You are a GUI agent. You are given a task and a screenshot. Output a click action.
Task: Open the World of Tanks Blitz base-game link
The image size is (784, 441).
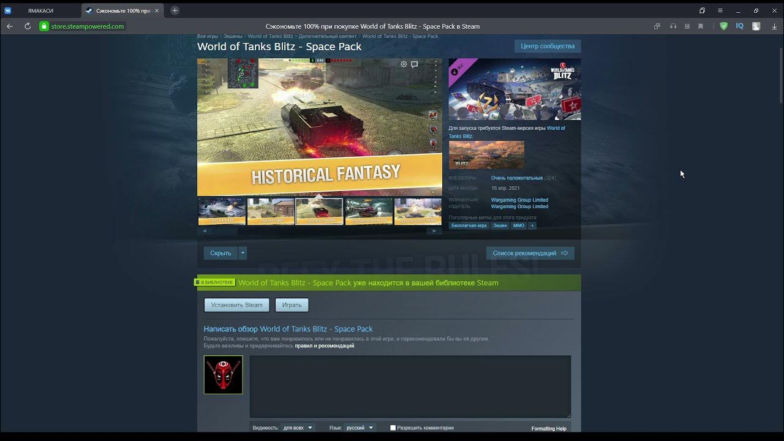[507, 132]
